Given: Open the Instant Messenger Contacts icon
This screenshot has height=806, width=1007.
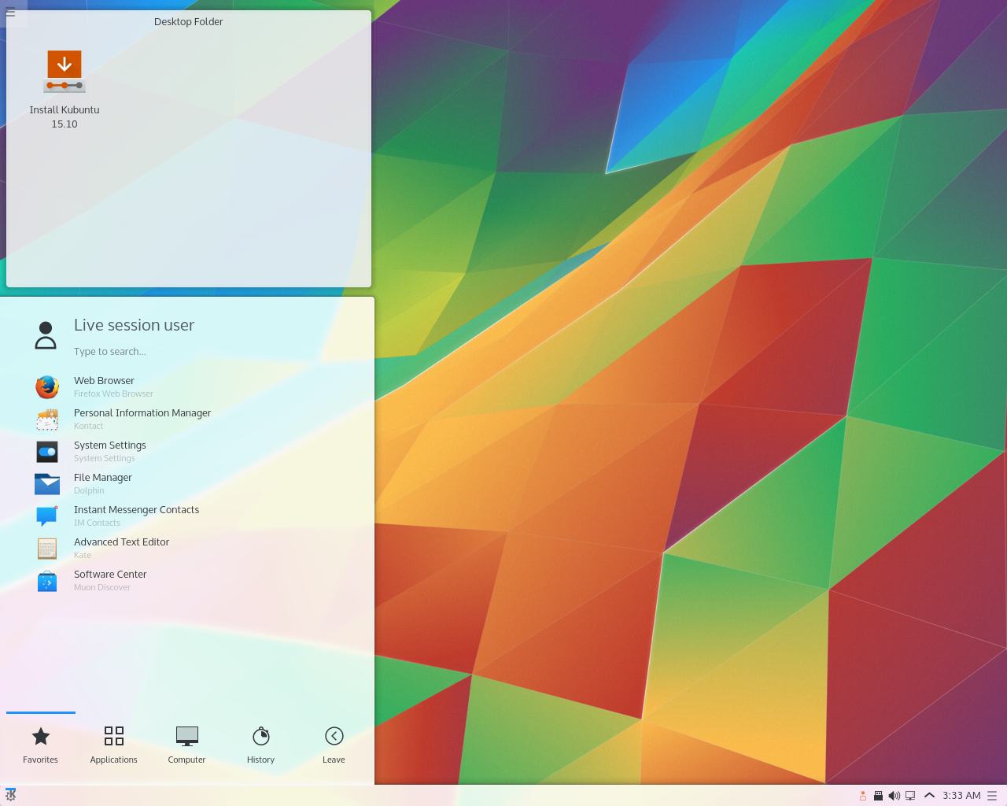Looking at the screenshot, I should pos(47,516).
